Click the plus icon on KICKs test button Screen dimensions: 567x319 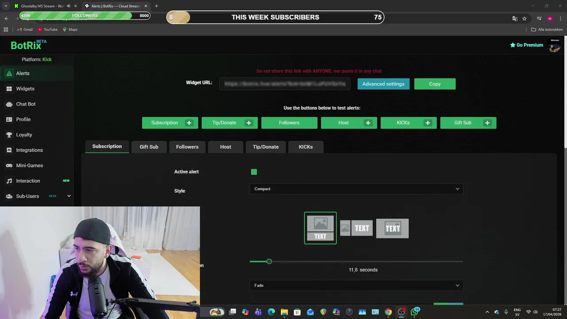pyautogui.click(x=427, y=123)
